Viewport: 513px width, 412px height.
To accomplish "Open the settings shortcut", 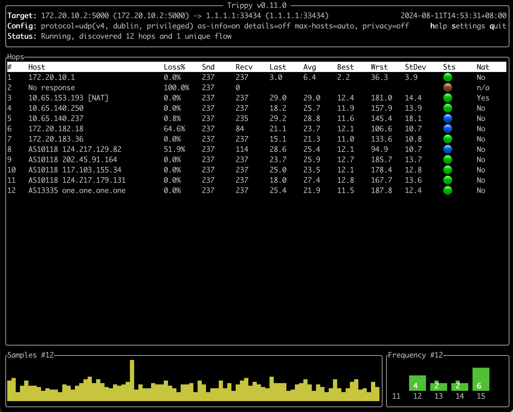I will point(468,26).
